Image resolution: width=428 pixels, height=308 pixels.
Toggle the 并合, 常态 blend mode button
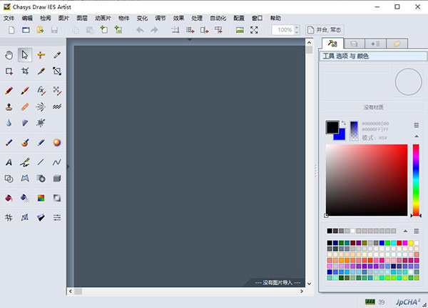(x=325, y=30)
